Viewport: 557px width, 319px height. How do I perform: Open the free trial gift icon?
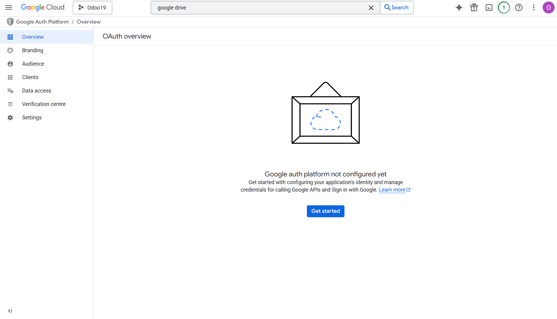[474, 7]
